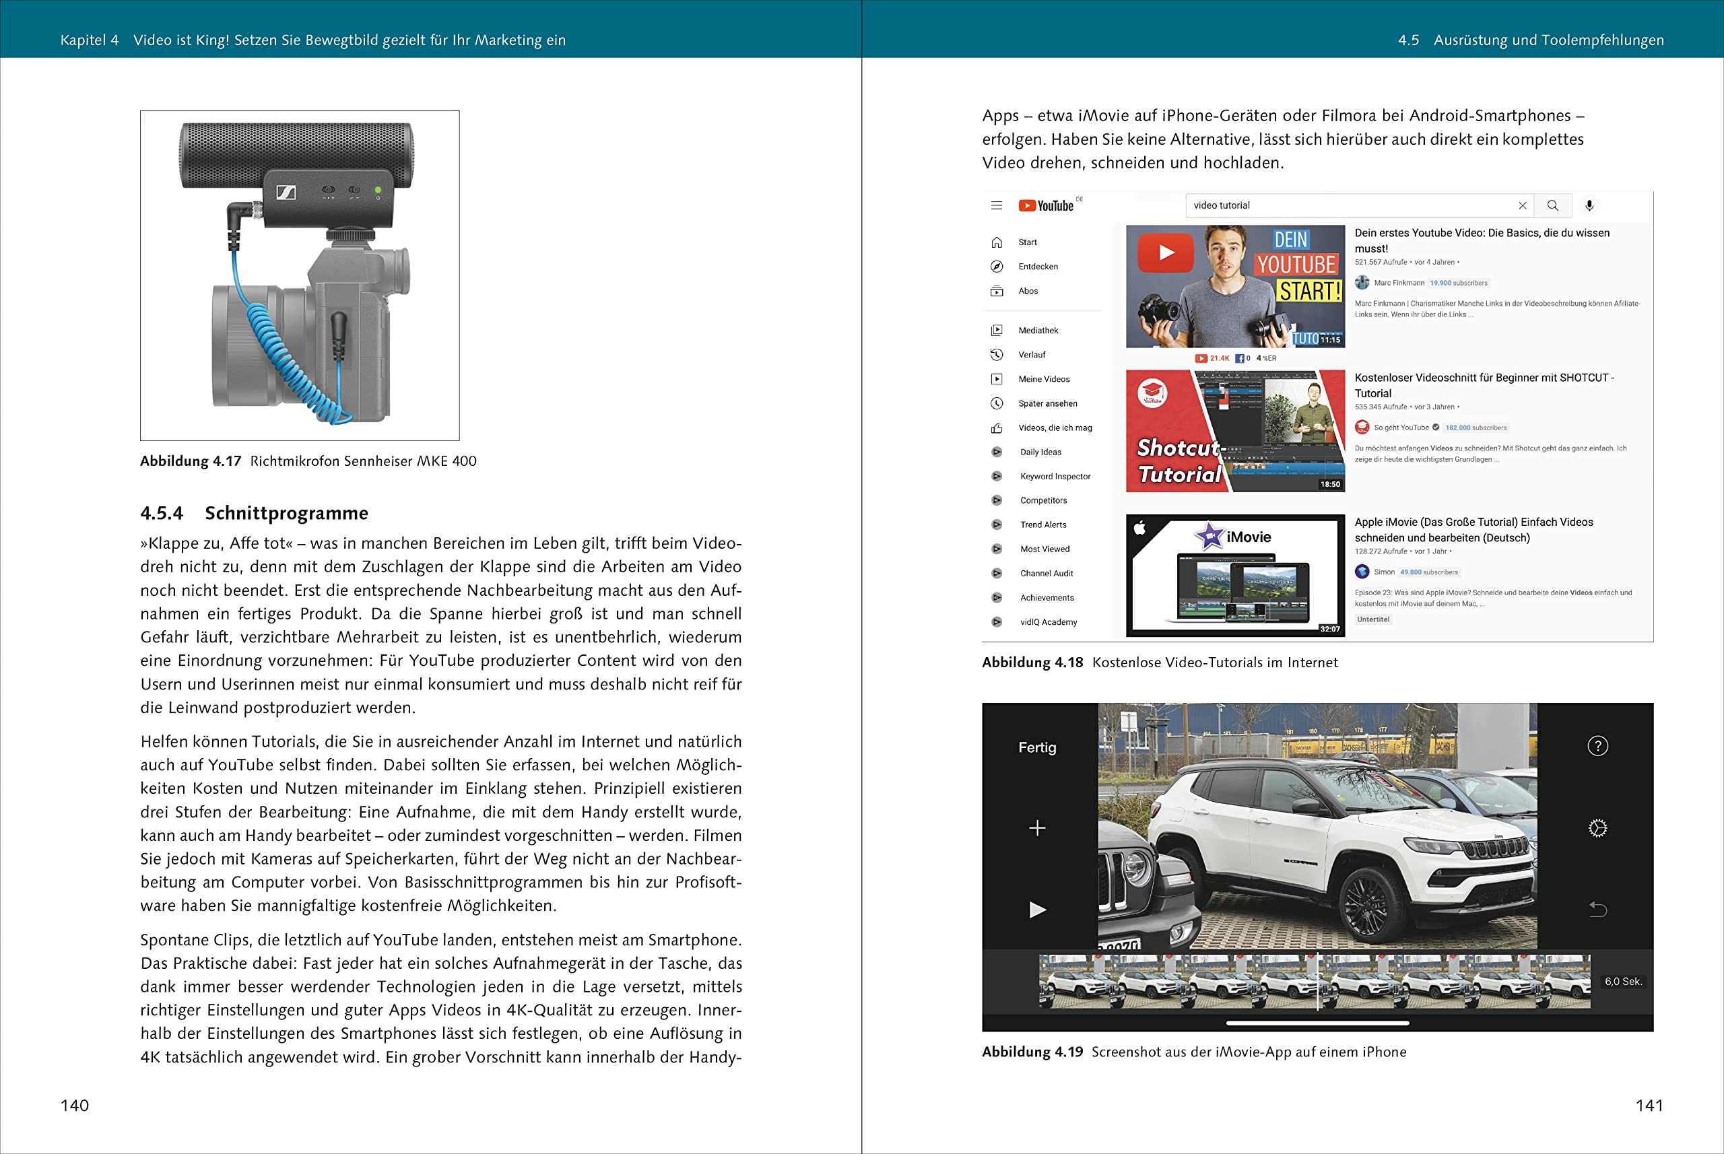The height and width of the screenshot is (1154, 1724).
Task: Click the thumbs-up icon for liked videos
Action: (997, 428)
